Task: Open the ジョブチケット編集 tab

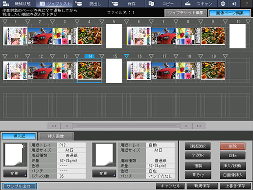Action: [185, 13]
